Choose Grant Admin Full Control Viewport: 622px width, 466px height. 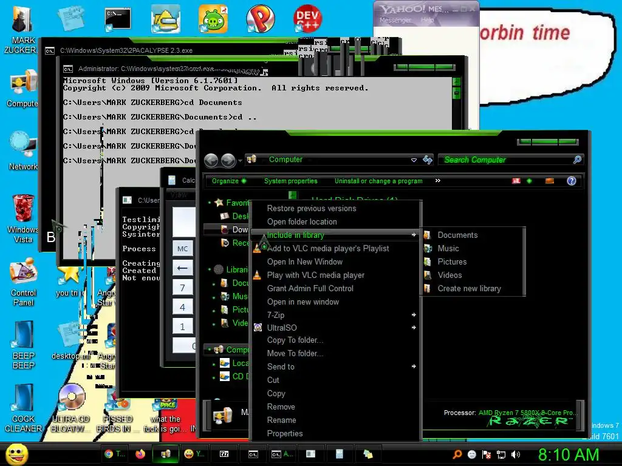pos(335,288)
